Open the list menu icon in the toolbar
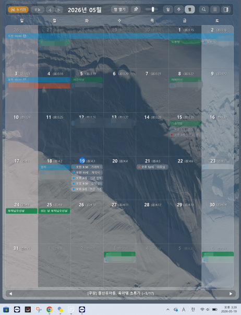This screenshot has width=241, height=315. pyautogui.click(x=215, y=9)
